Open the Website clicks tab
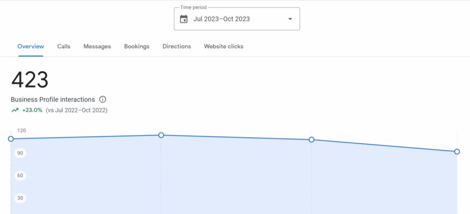 (224, 46)
